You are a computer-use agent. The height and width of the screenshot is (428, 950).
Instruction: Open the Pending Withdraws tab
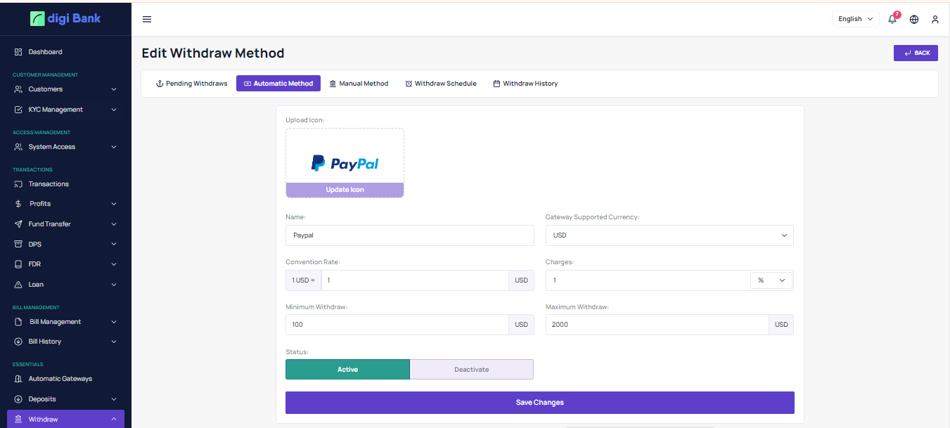point(191,84)
